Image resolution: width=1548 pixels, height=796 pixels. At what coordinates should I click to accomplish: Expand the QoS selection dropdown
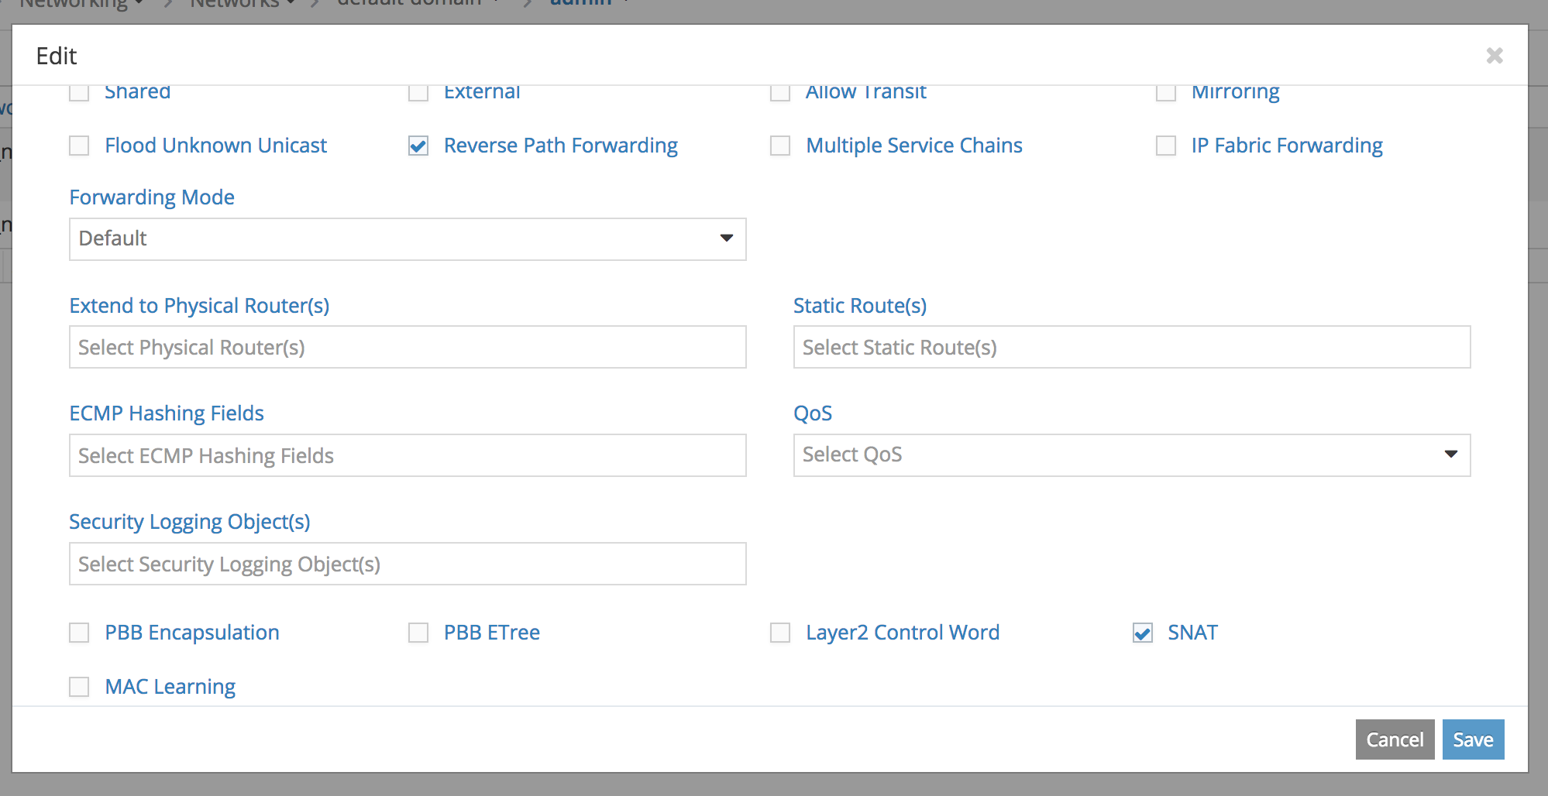coord(1131,455)
